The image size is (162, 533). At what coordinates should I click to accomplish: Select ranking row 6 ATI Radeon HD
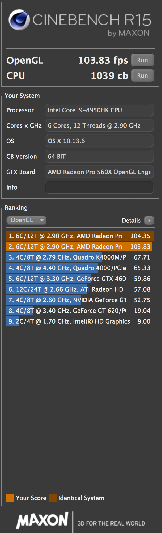tap(80, 289)
